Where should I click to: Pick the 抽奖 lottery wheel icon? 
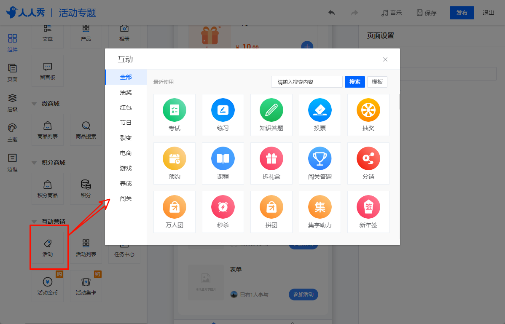click(x=368, y=110)
